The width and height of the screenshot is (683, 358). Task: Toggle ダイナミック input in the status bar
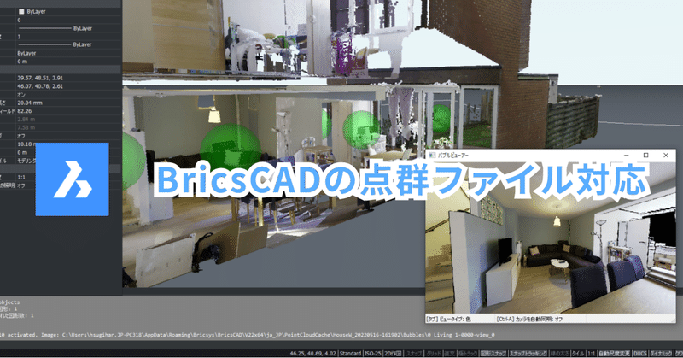(663, 353)
